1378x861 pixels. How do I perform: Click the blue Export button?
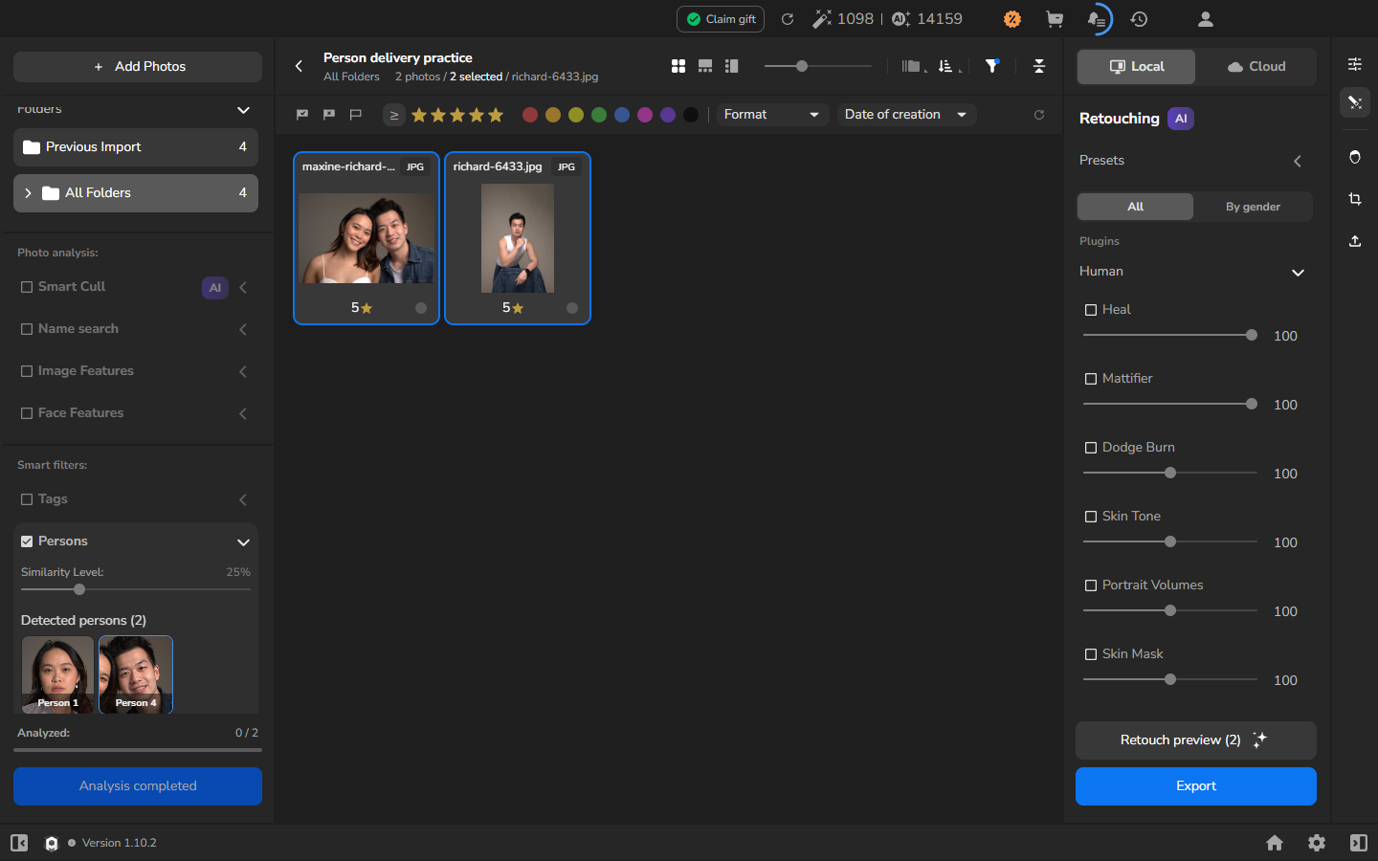coord(1196,786)
